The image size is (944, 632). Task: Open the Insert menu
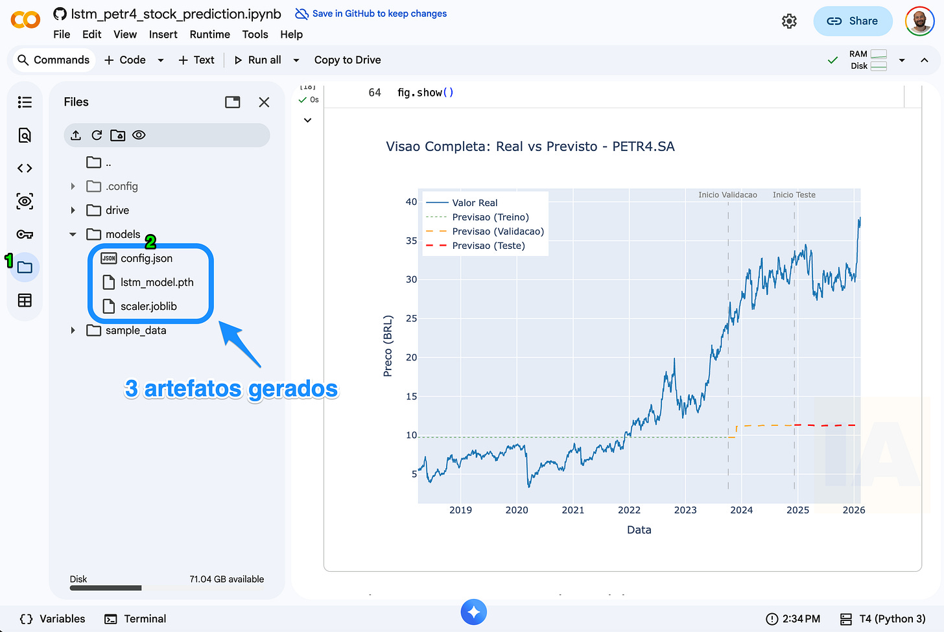click(163, 34)
